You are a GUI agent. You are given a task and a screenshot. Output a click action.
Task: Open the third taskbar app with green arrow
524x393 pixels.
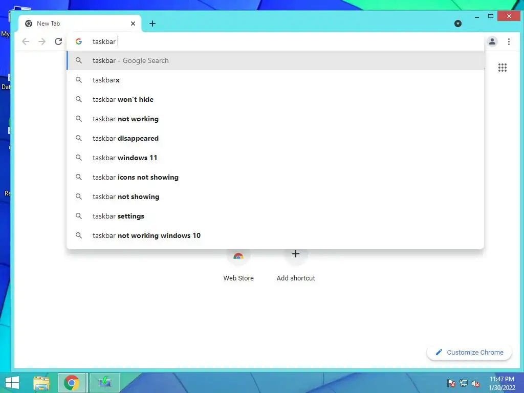point(105,382)
